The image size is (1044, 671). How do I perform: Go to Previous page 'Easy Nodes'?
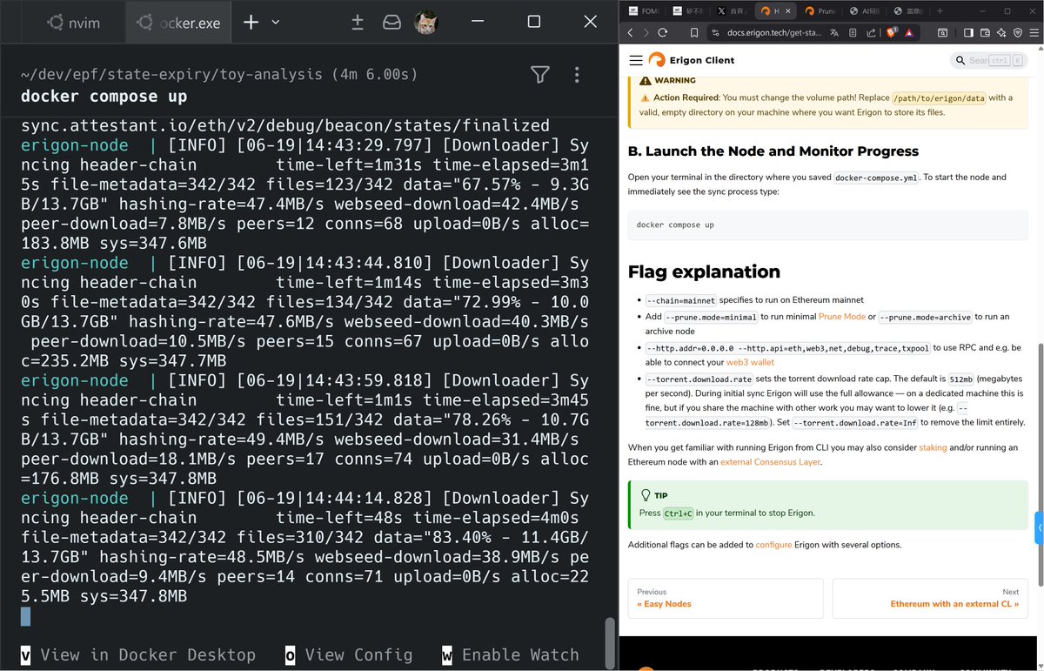(726, 598)
